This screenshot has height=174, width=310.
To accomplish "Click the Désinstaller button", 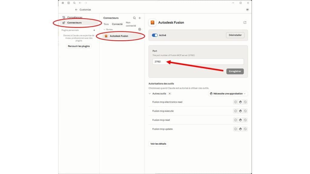I will click(235, 35).
